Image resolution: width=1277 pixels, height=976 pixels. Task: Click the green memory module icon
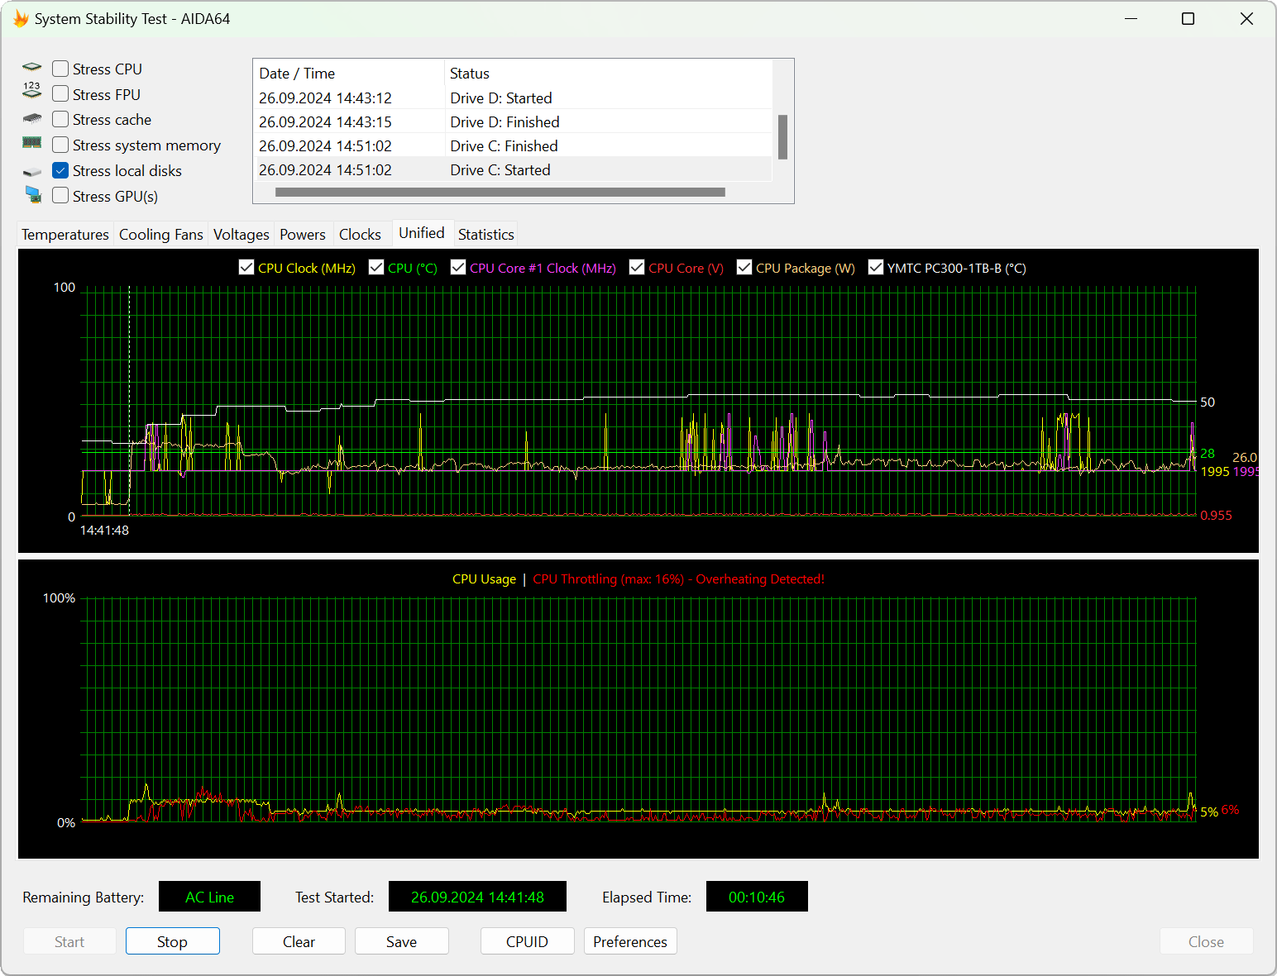click(32, 143)
